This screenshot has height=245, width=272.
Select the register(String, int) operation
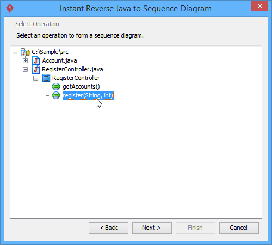[x=88, y=95]
